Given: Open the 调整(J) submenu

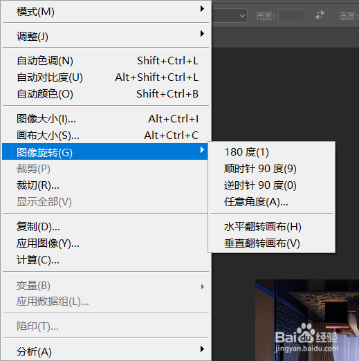Looking at the screenshot, I should point(106,36).
